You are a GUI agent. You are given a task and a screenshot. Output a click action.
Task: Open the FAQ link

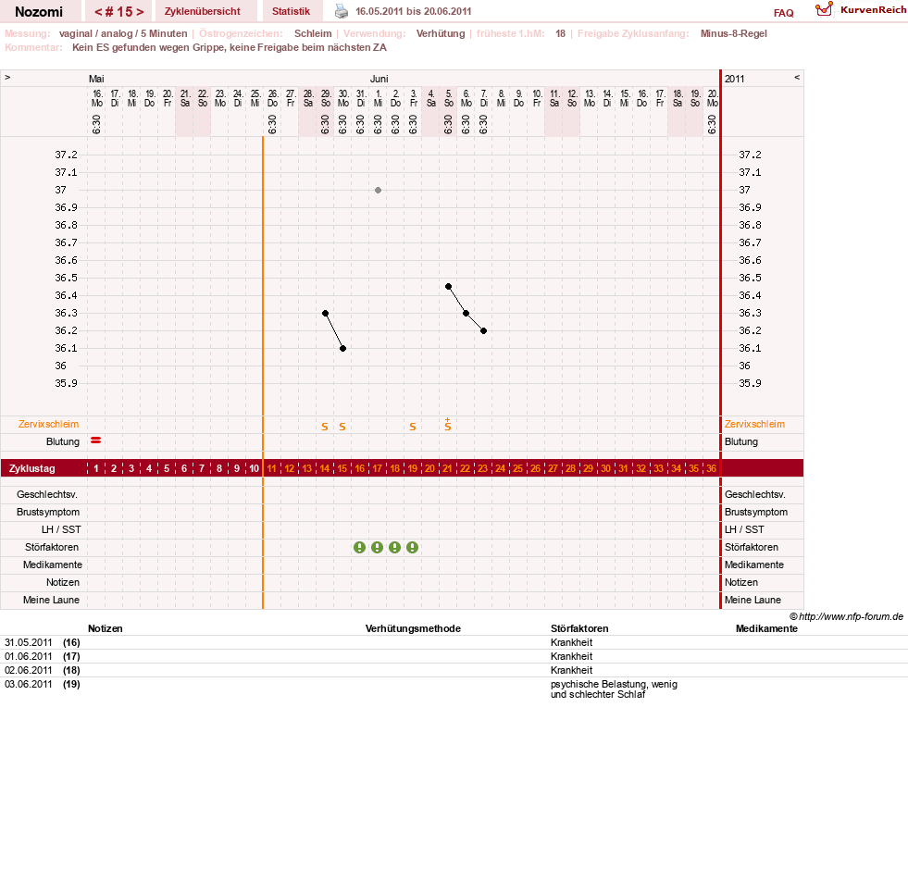click(783, 13)
